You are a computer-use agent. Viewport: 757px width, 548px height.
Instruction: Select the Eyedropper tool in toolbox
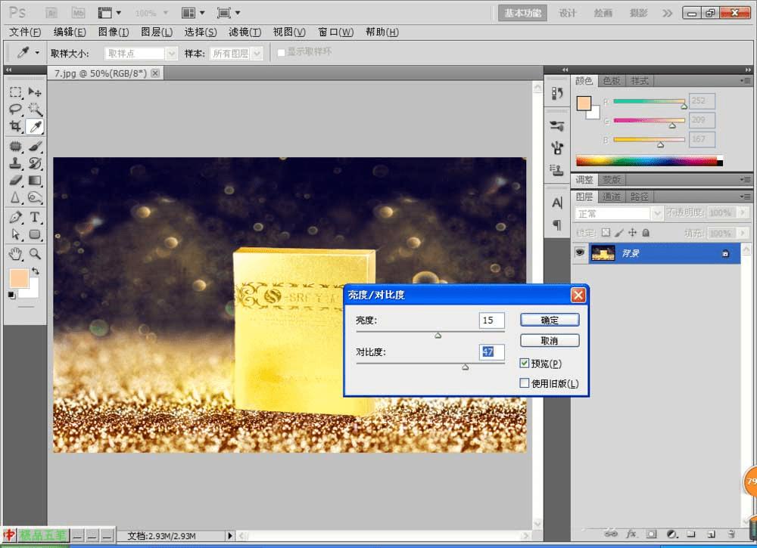click(35, 126)
